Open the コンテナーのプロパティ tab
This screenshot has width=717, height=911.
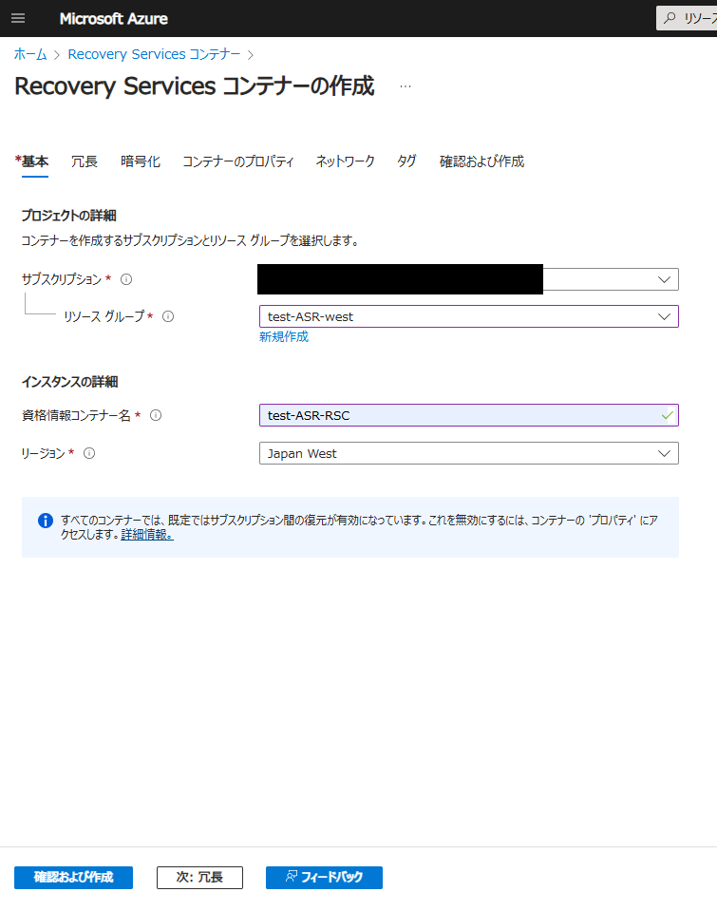(x=237, y=161)
